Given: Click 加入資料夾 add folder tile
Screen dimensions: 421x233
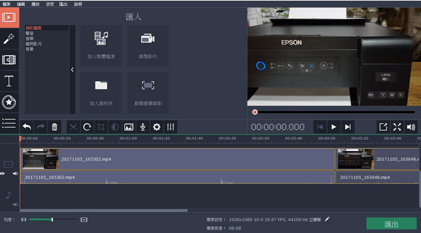Looking at the screenshot, I should pos(101,92).
